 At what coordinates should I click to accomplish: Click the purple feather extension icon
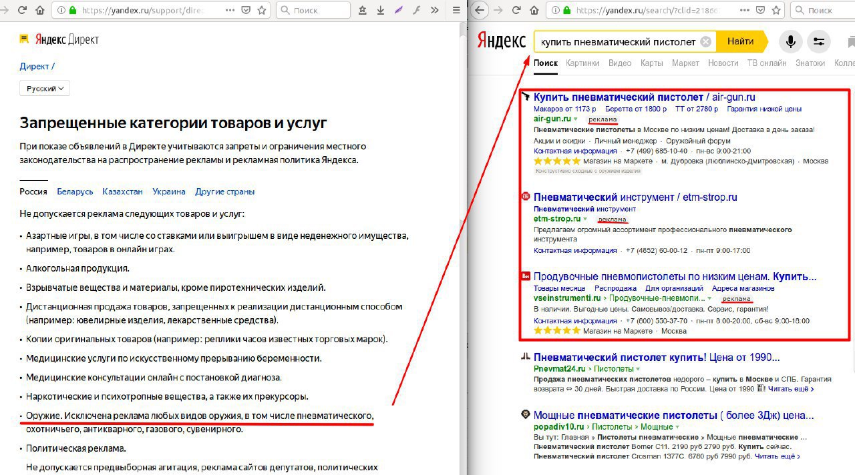pos(399,10)
